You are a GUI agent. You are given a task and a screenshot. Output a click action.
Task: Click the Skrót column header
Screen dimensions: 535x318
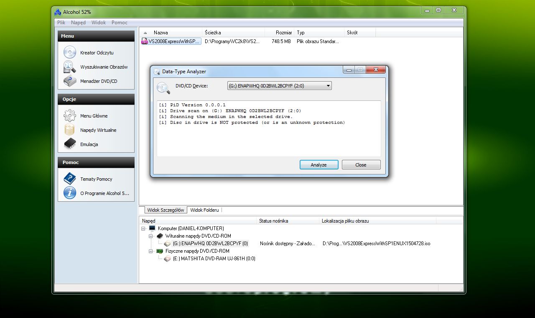pos(360,33)
